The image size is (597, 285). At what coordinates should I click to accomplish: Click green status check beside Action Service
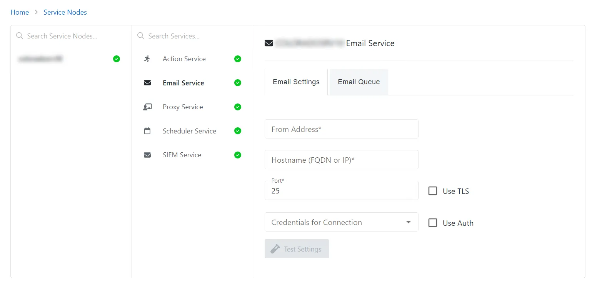point(238,59)
